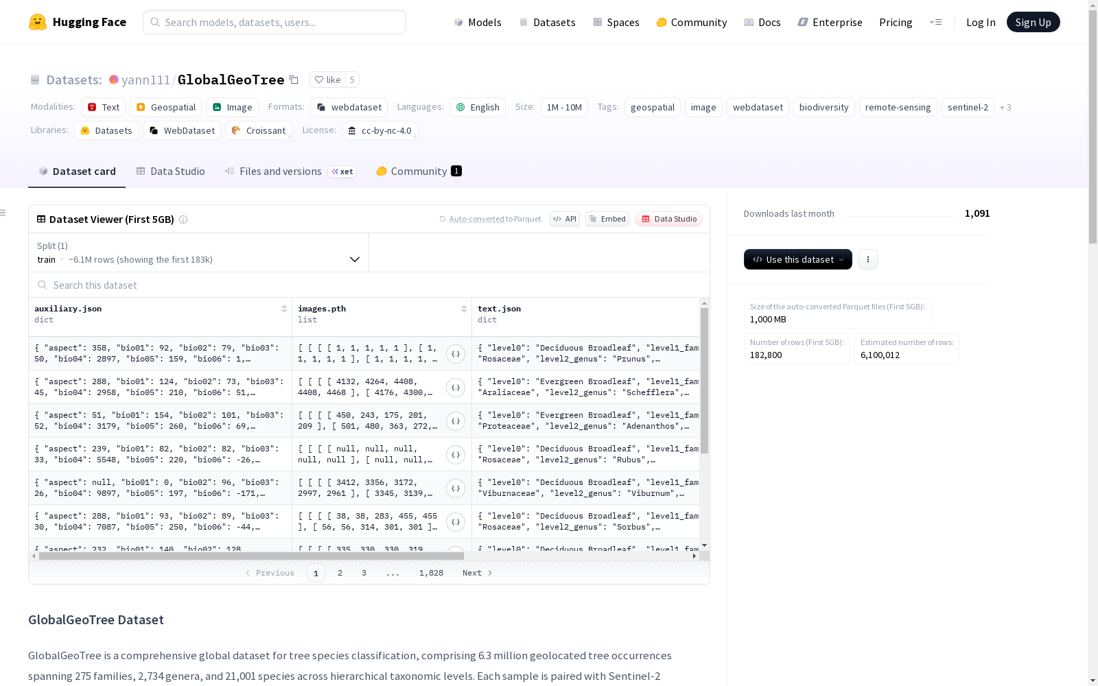The width and height of the screenshot is (1098, 686).
Task: Open the more navigation options menu icon
Action: point(935,22)
